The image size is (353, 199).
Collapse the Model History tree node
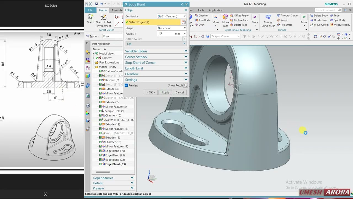(94, 67)
